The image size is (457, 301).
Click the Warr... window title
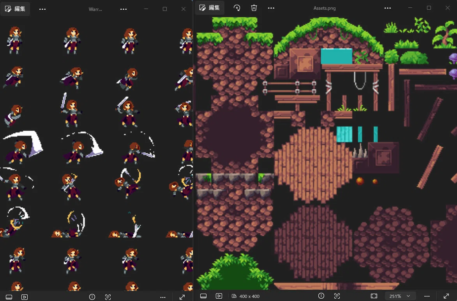coord(95,9)
